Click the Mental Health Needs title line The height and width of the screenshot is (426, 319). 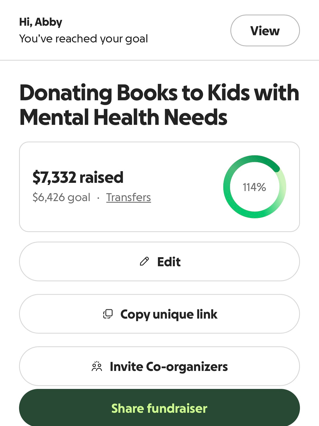coord(123,117)
